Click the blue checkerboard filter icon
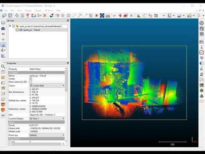The height and width of the screenshot is (154, 205). 102,15
